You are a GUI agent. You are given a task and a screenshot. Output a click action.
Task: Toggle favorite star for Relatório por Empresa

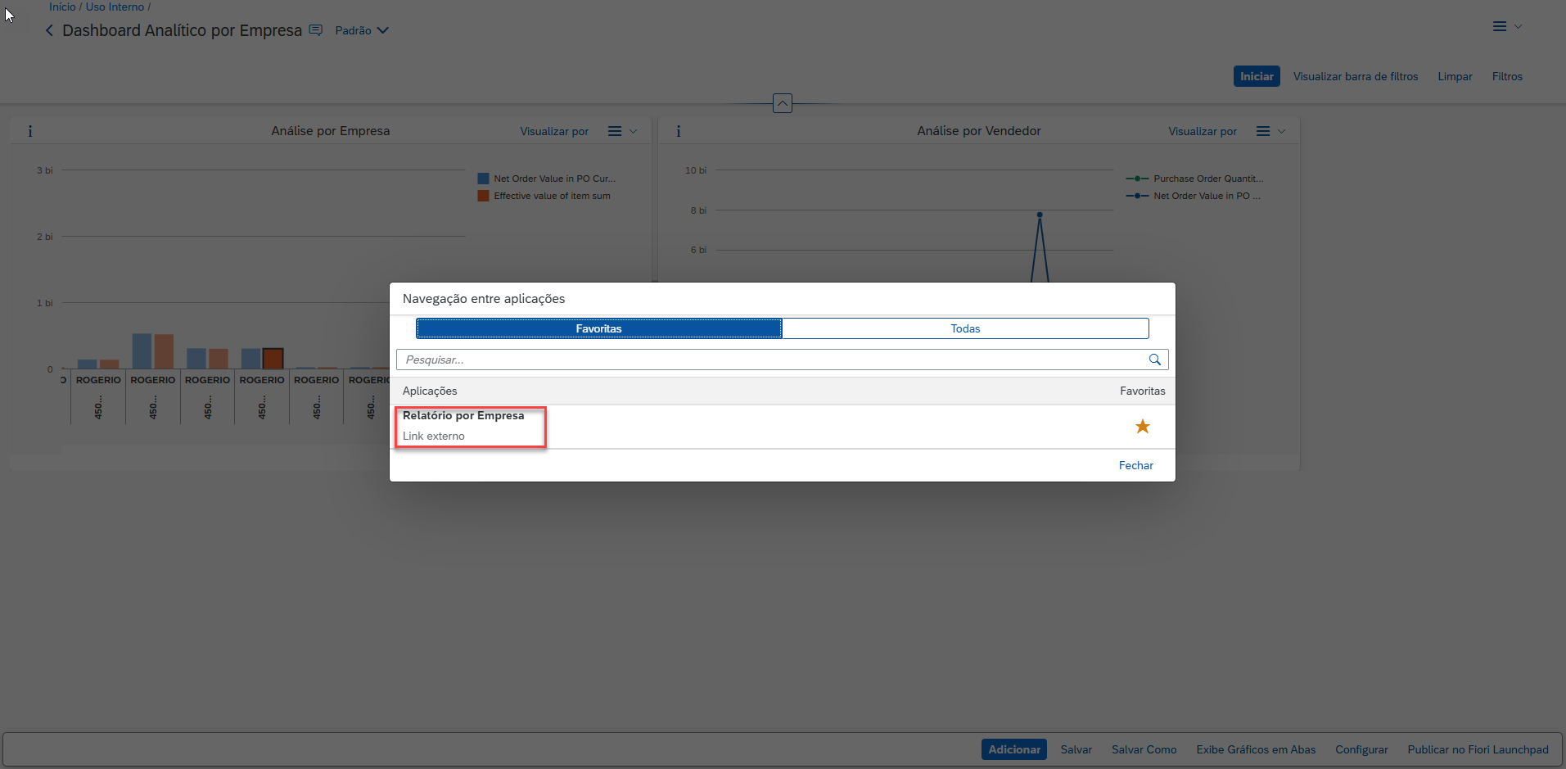click(1142, 427)
